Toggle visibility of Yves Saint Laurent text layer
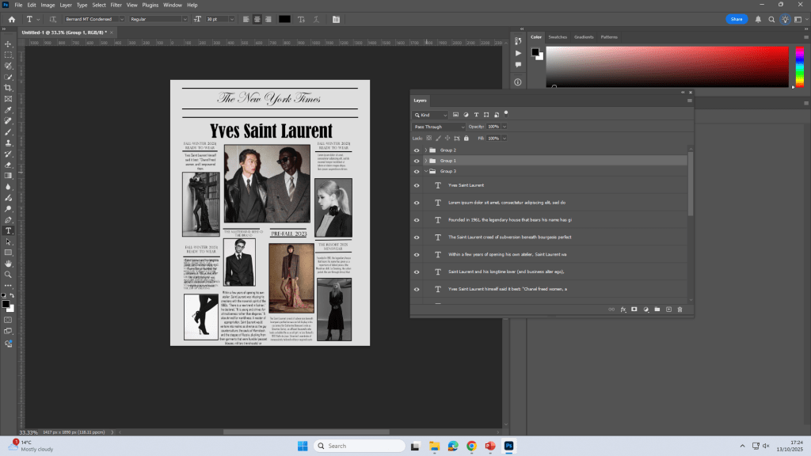Viewport: 811px width, 456px height. tap(417, 185)
